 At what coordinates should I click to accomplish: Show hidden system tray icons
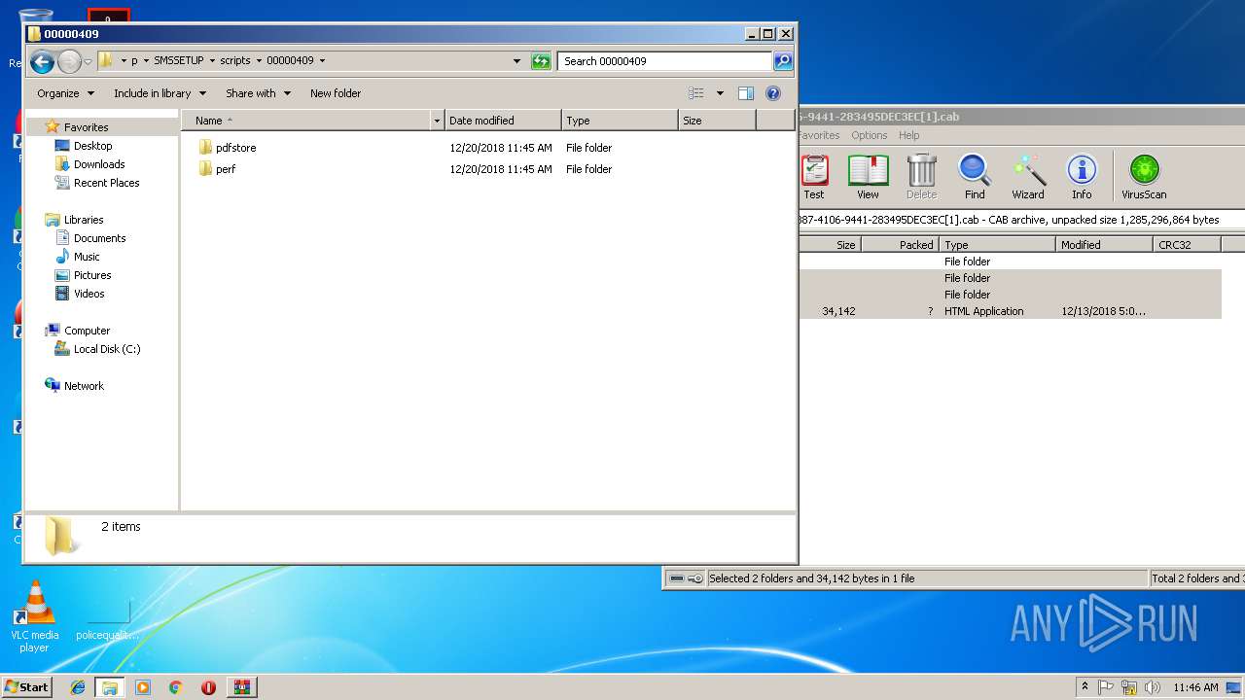point(1085,687)
